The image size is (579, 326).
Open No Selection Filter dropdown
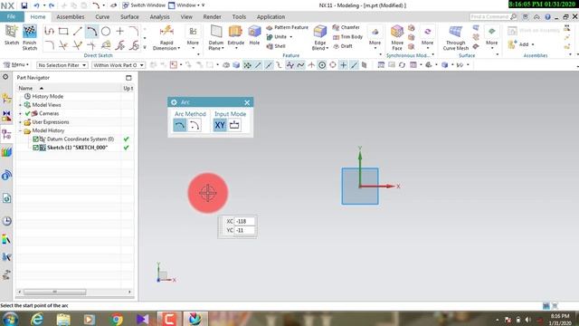[x=62, y=65]
